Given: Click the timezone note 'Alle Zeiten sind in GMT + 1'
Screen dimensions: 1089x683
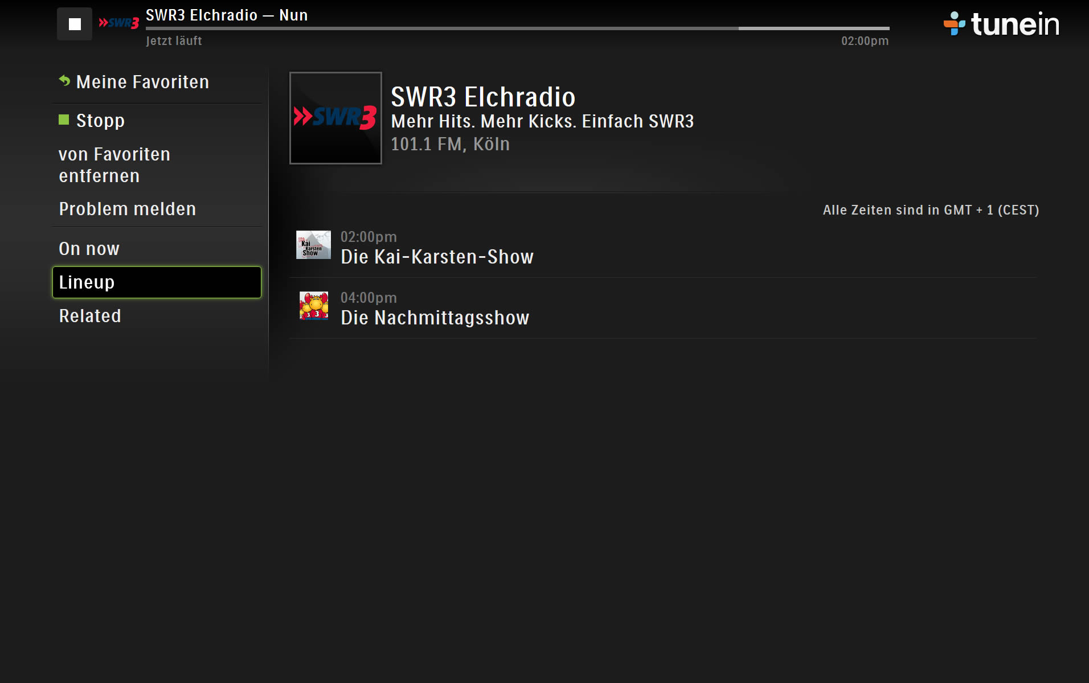Looking at the screenshot, I should (x=931, y=210).
